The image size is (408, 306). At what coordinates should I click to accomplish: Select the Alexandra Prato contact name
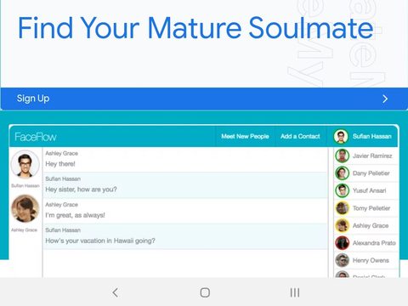374,243
